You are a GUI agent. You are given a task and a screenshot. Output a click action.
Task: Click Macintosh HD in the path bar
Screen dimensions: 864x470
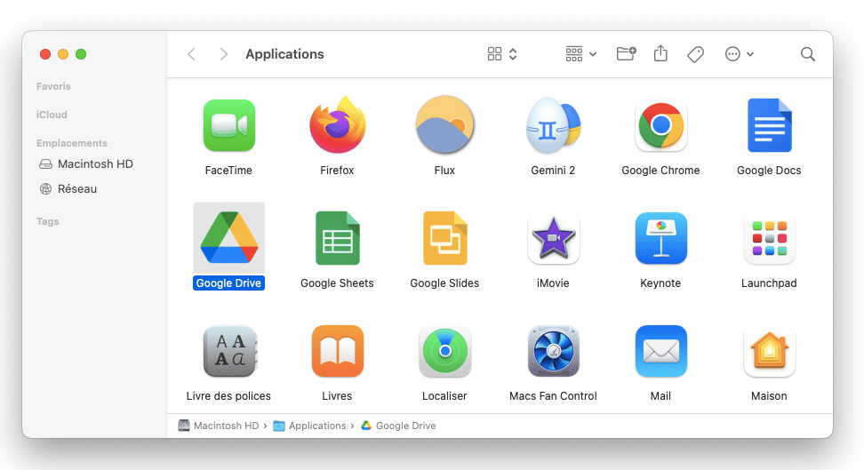pos(219,426)
